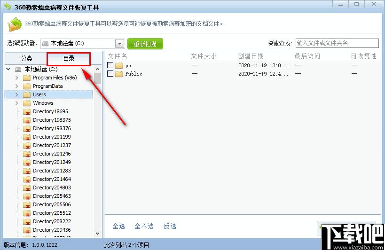Click the 重新扫描 rescan button

click(x=145, y=44)
